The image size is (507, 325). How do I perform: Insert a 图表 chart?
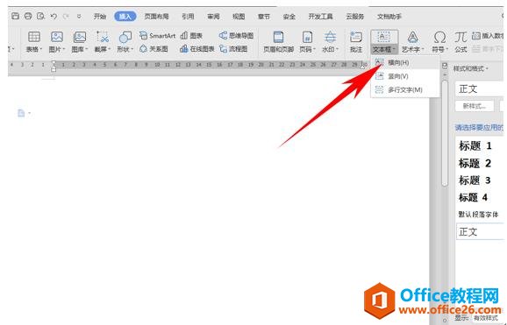pos(191,36)
